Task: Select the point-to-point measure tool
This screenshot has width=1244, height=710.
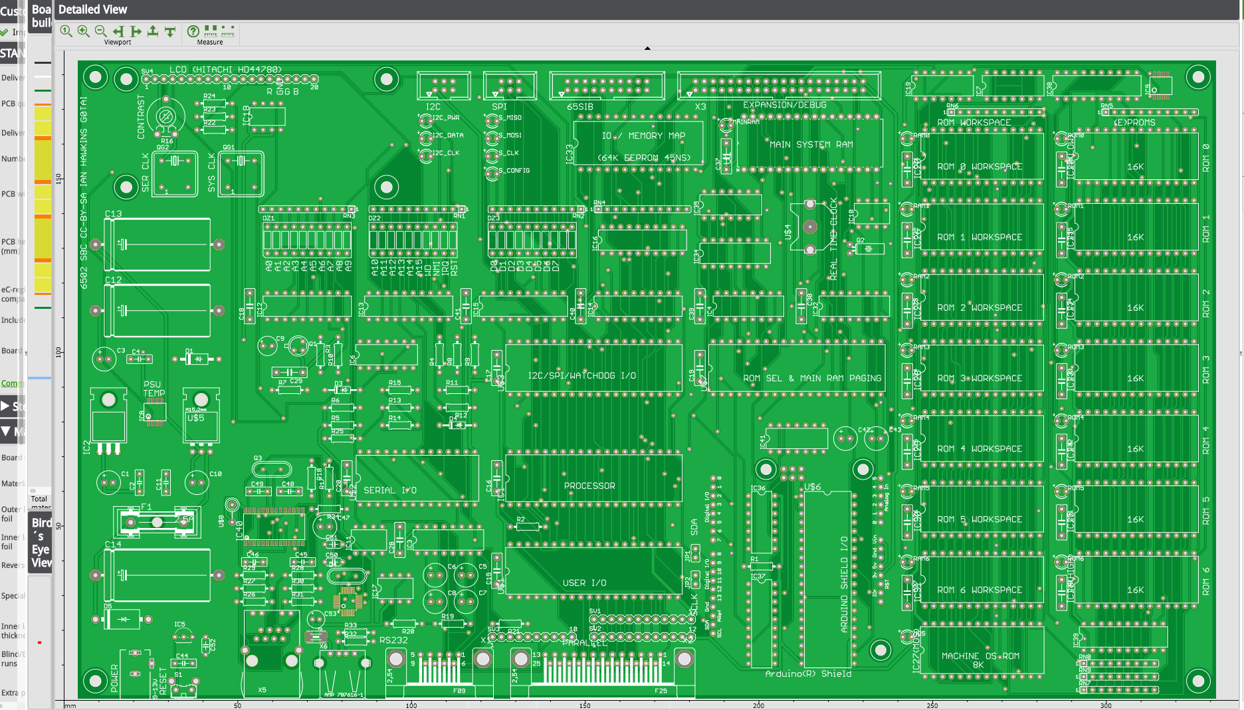Action: point(228,31)
